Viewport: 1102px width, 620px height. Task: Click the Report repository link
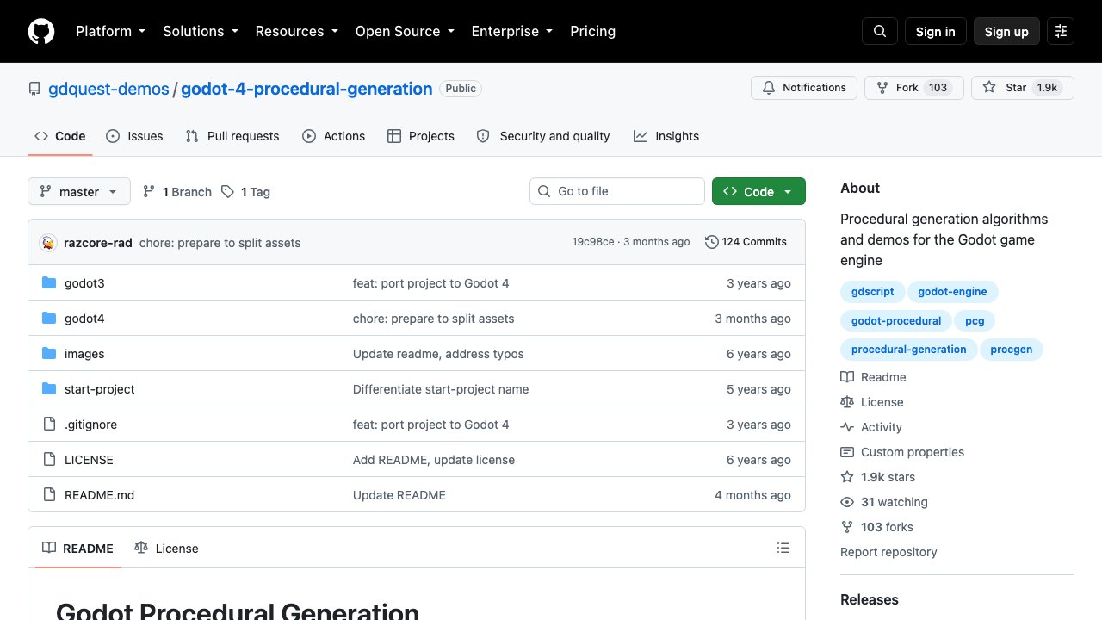(x=888, y=552)
